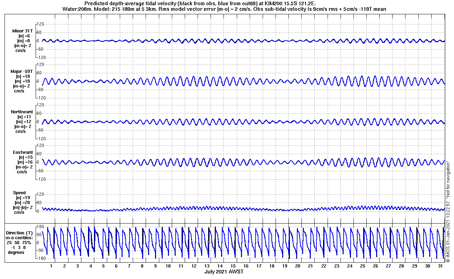454x279 pixels.
Task: Click the 'Northward' panel label
Action: coord(22,112)
